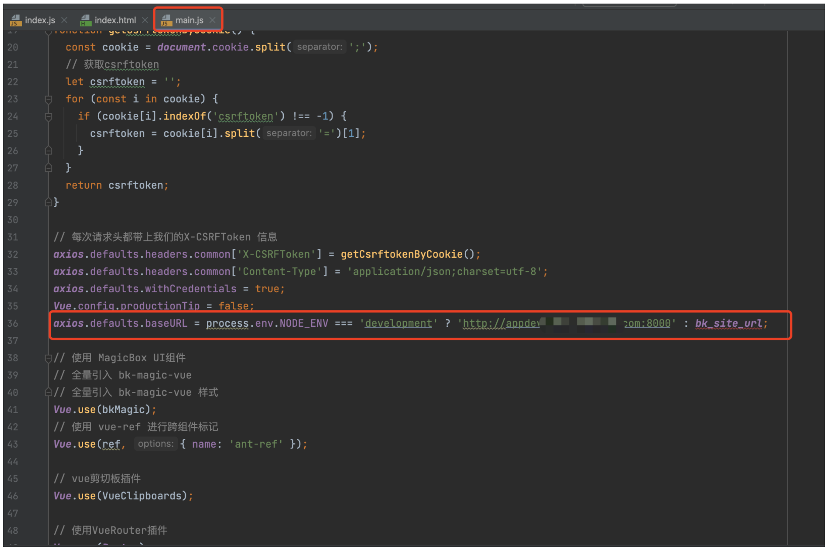This screenshot has width=827, height=549.
Task: Toggle fold end marker at line 27
Action: 49,168
